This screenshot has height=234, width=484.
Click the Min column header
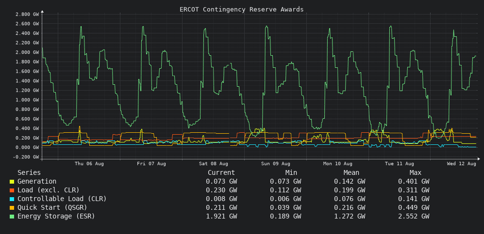[291, 173]
